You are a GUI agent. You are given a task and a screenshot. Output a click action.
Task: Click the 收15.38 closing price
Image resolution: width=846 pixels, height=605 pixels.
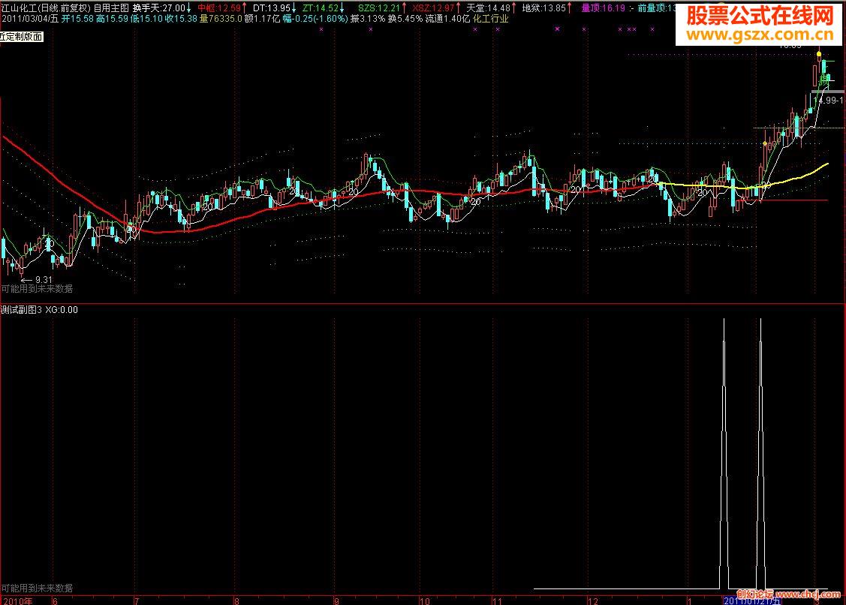coord(181,19)
